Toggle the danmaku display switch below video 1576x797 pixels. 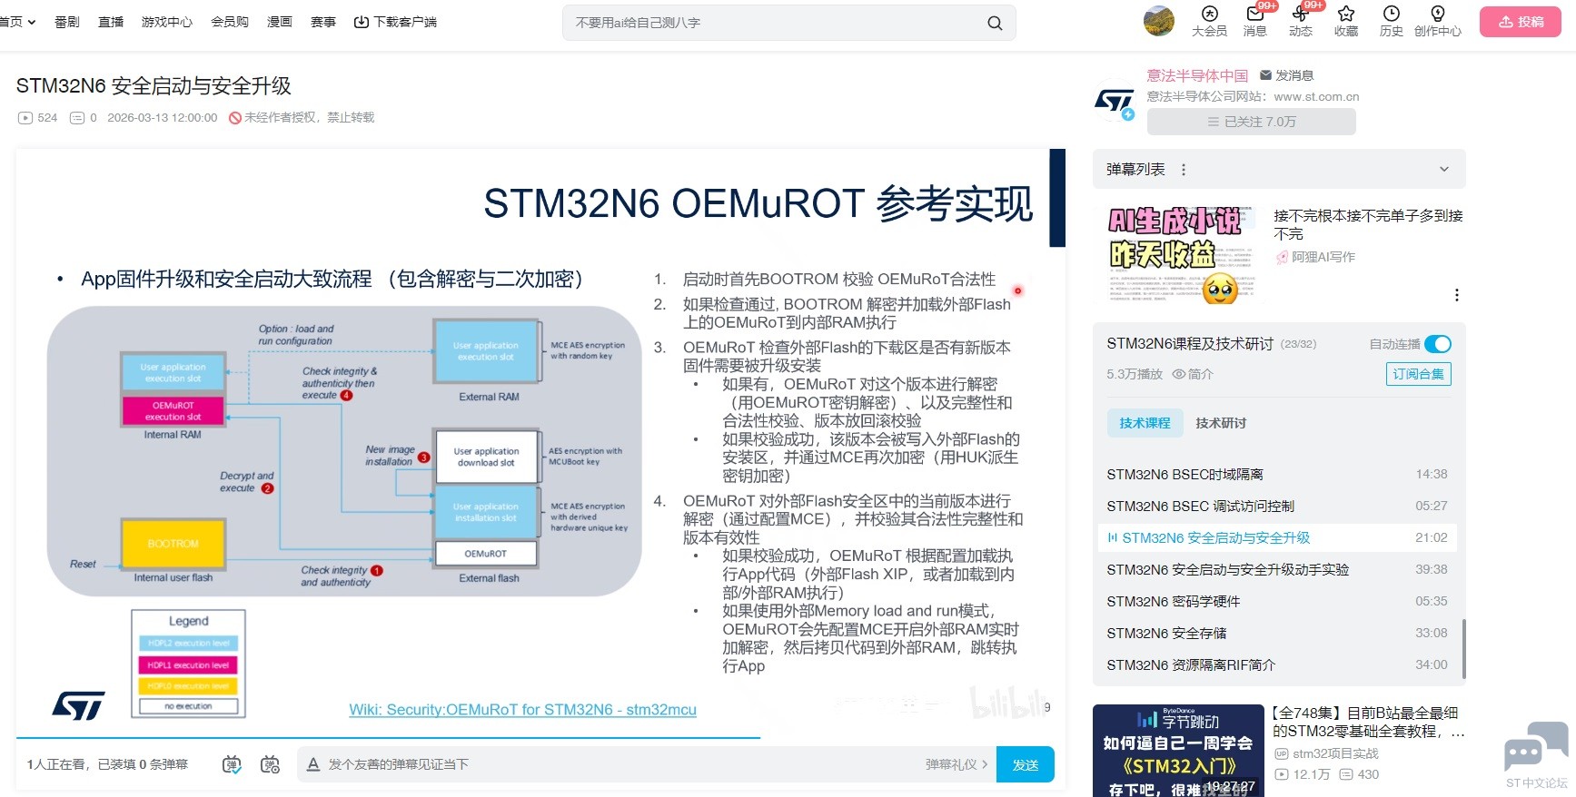(232, 764)
